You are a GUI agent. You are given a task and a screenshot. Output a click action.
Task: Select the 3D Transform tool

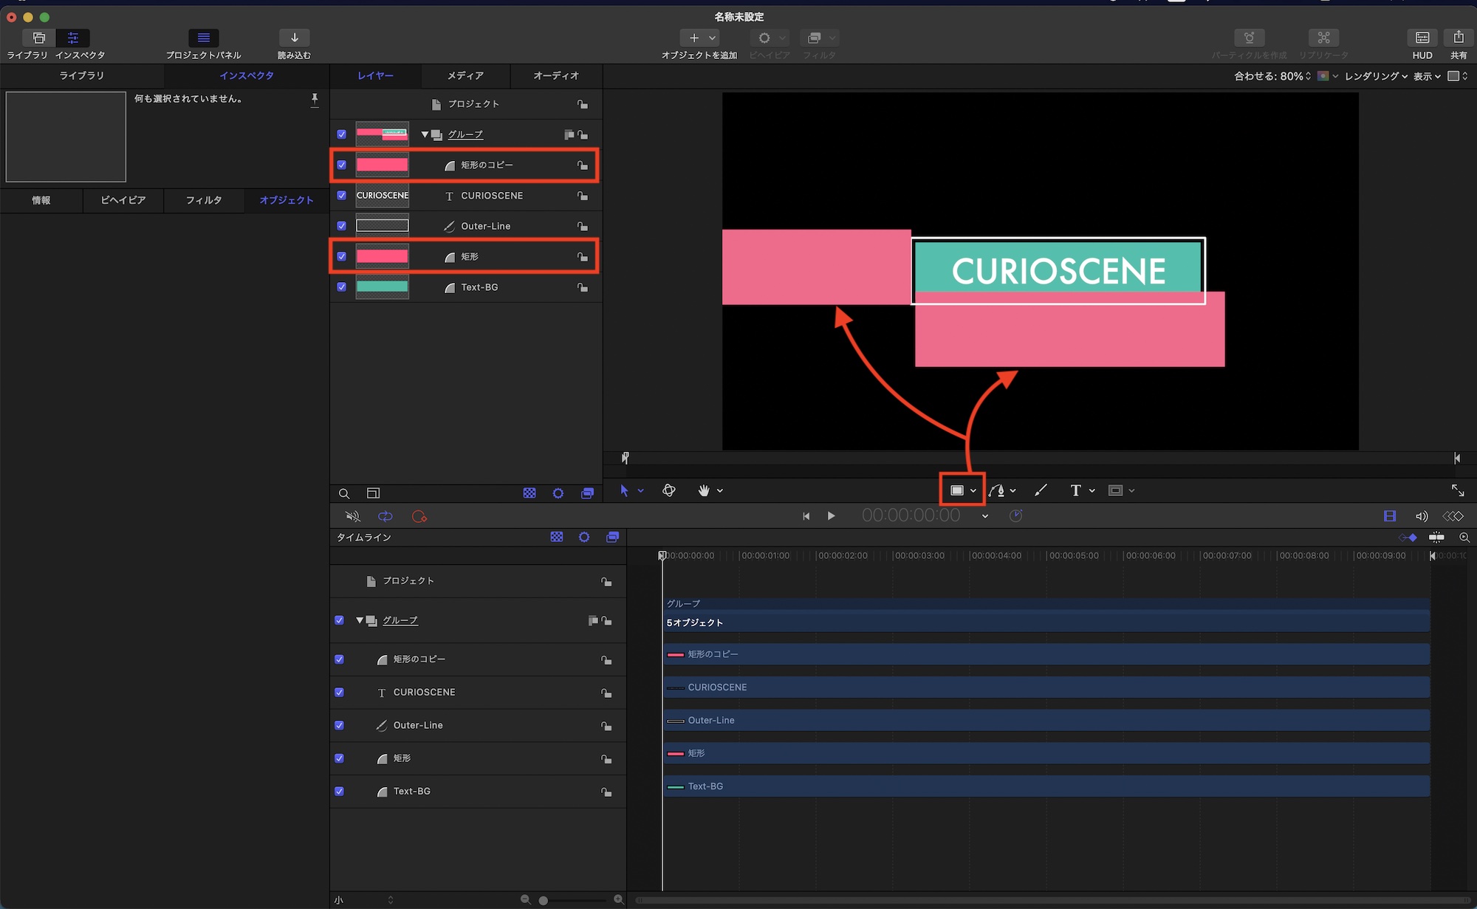pos(669,490)
